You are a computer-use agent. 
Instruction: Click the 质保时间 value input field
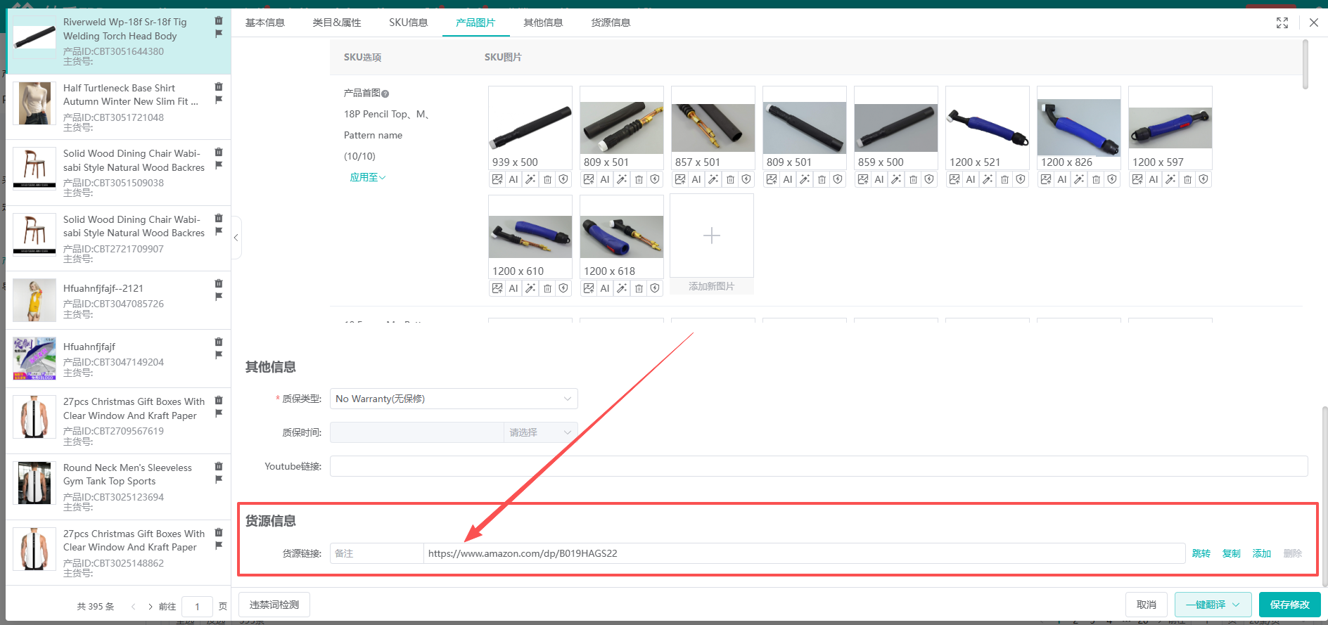click(x=417, y=432)
